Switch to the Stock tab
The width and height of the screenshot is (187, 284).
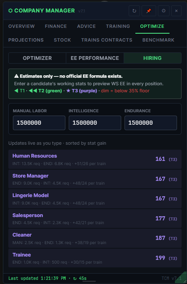click(62, 40)
